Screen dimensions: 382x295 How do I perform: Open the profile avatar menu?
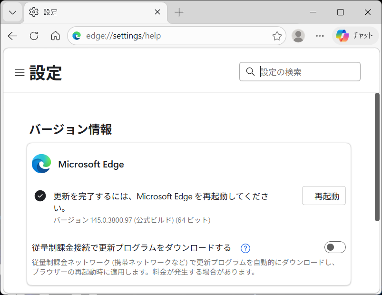click(298, 36)
